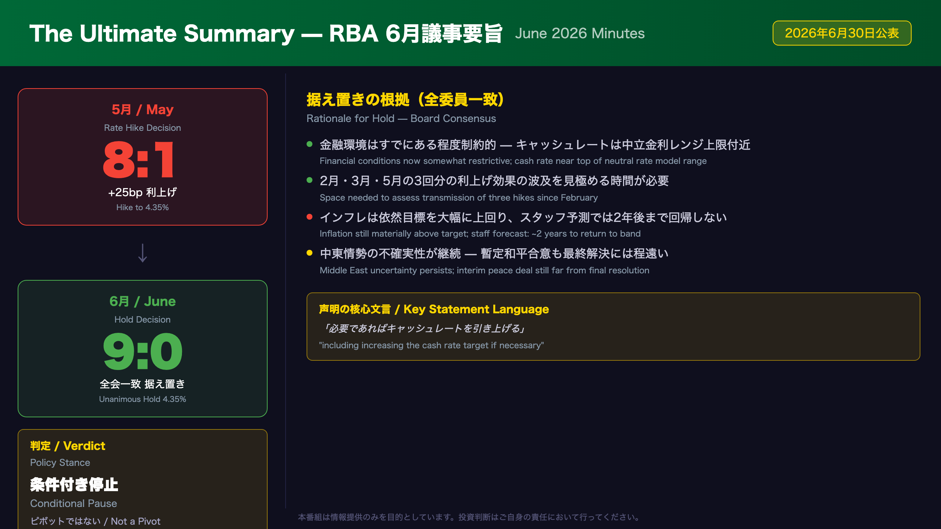Screen dimensions: 941x529
Task: Click the "June 2026 Minutes" subtitle
Action: click(x=580, y=33)
